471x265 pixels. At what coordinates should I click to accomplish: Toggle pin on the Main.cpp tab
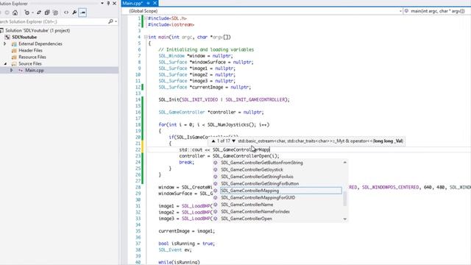click(148, 3)
